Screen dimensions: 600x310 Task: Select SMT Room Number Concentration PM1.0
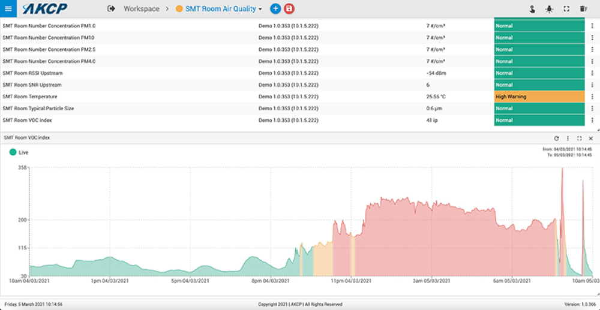pyautogui.click(x=49, y=26)
